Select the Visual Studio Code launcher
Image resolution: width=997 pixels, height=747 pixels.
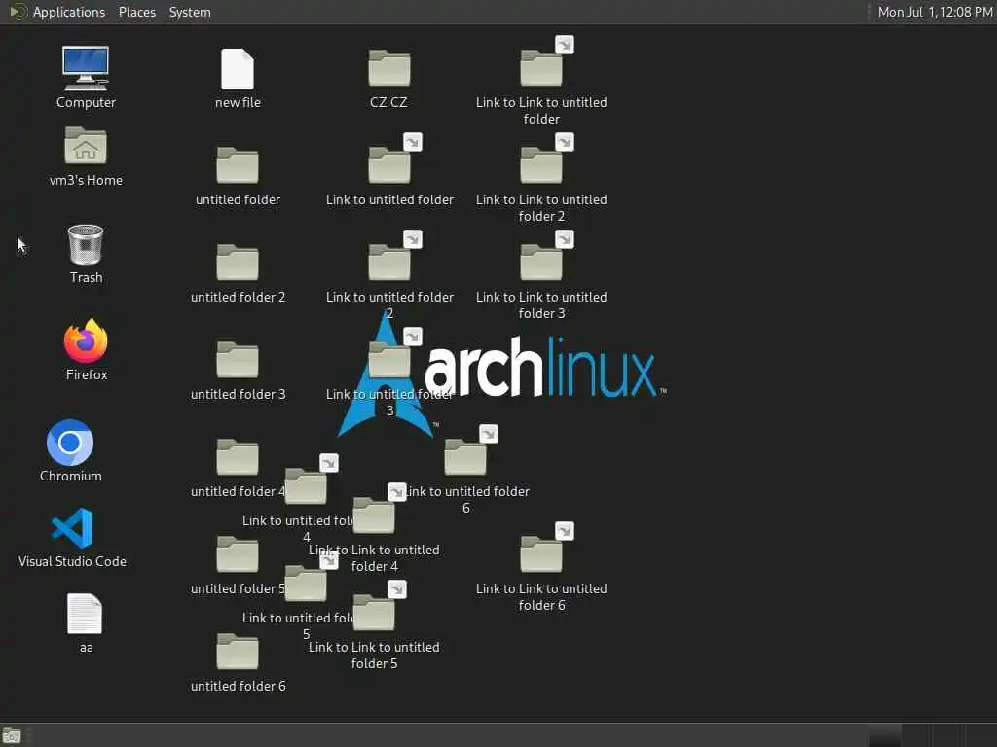pos(72,528)
